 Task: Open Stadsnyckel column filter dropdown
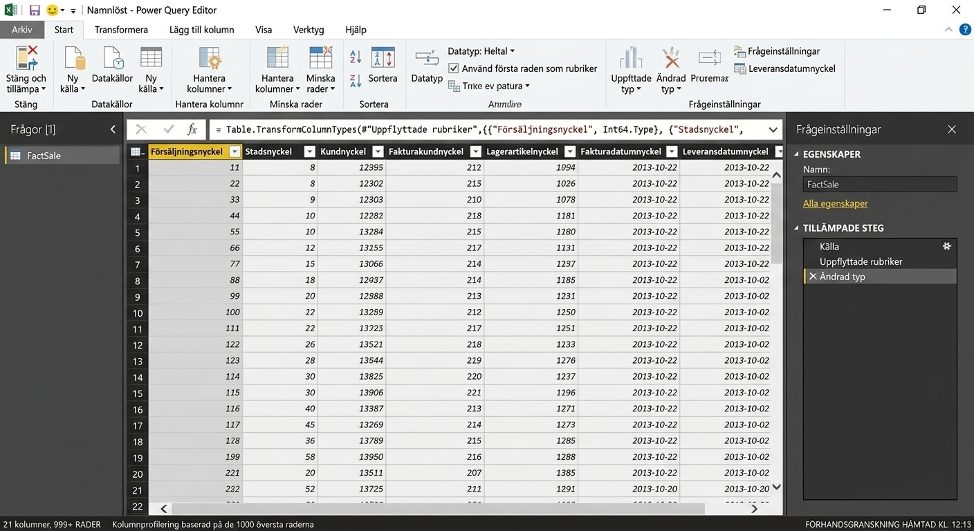[310, 151]
